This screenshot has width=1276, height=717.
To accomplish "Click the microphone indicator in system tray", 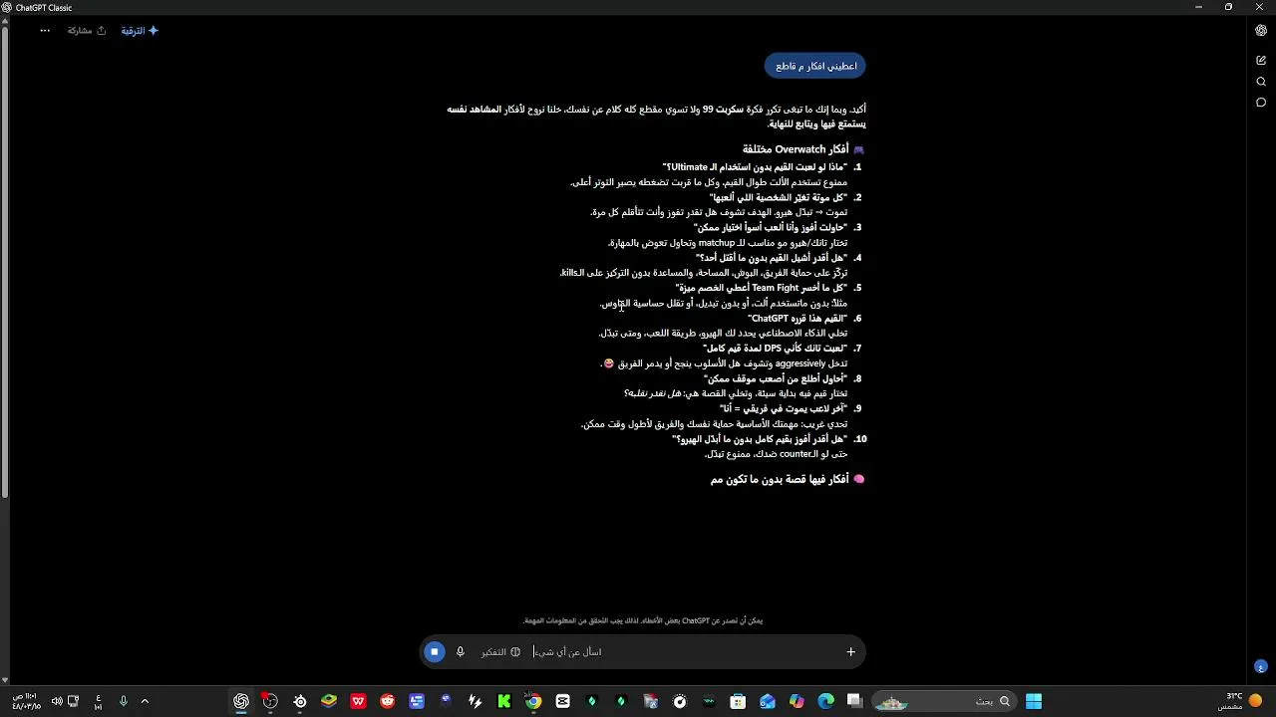I will [x=124, y=701].
